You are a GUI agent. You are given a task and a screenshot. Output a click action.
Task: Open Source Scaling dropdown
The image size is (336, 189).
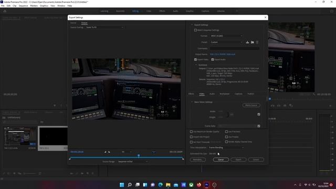(104, 27)
